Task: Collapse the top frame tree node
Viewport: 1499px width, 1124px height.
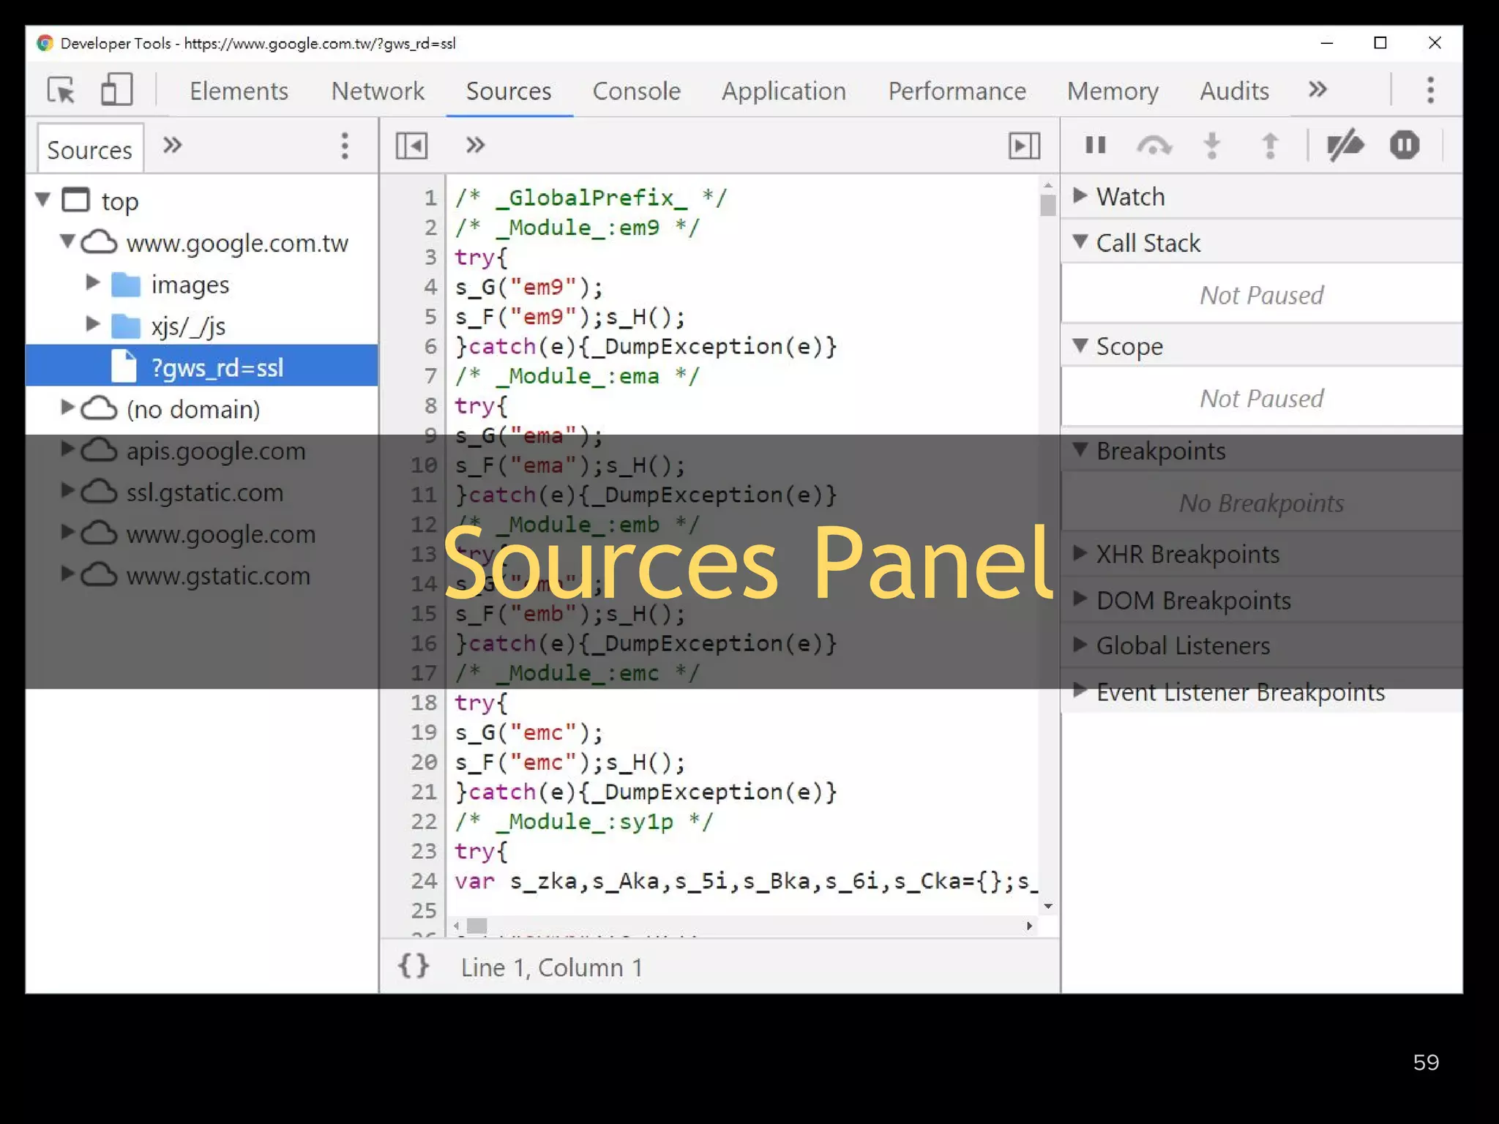Action: (43, 199)
